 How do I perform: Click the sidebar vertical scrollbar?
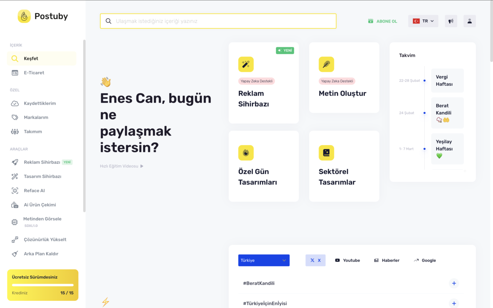pos(84,126)
